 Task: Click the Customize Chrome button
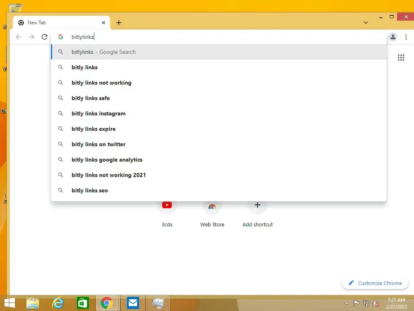tap(375, 283)
